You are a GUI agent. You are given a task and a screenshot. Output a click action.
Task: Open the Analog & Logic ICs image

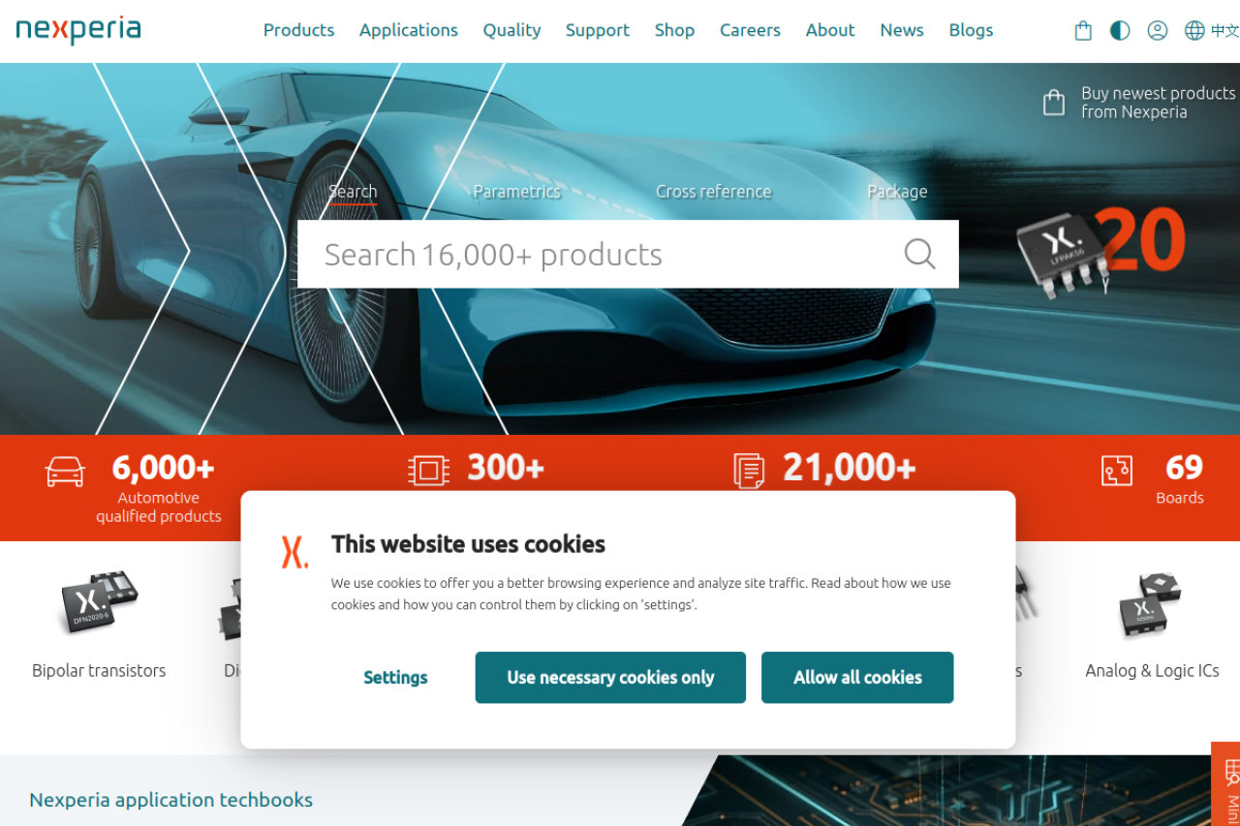1151,604
